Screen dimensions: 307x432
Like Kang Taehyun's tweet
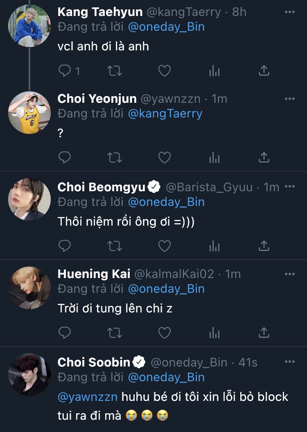(165, 71)
